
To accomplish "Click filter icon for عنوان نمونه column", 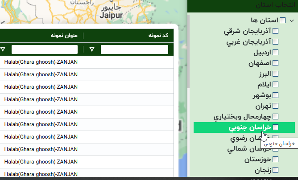I will [4, 49].
